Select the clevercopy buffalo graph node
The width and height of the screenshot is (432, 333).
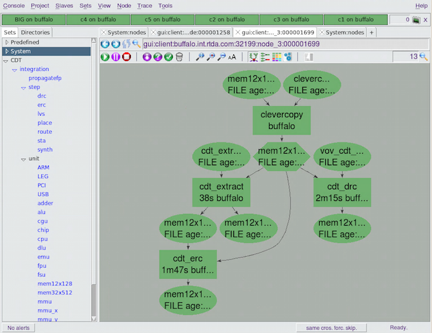pyautogui.click(x=281, y=120)
